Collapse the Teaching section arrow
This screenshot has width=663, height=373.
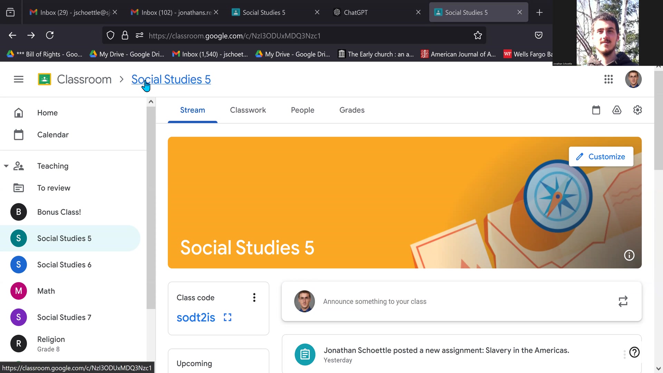click(x=6, y=166)
